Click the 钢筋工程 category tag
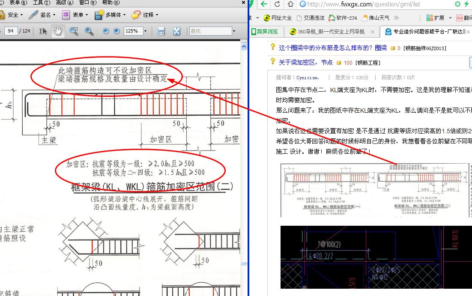Viewport: 472px width, 296px height. point(368,63)
